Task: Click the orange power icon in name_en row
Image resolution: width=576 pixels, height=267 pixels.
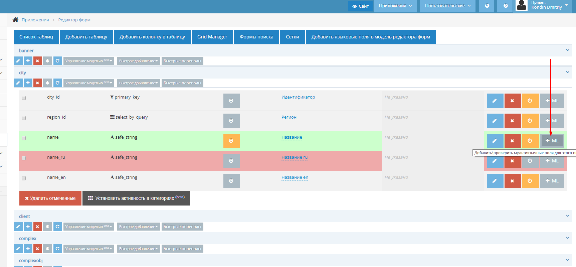Action: (530, 181)
